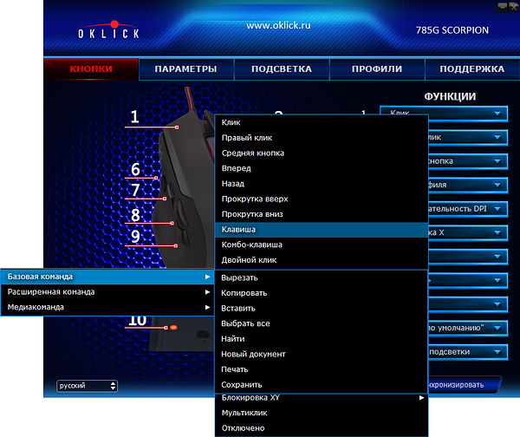The height and width of the screenshot is (437, 520).
Task: Switch to the ПОДСВЕТКА tab
Action: 283,69
